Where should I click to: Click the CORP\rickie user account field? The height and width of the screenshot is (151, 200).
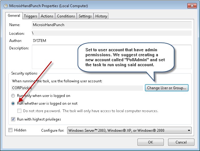[76, 88]
